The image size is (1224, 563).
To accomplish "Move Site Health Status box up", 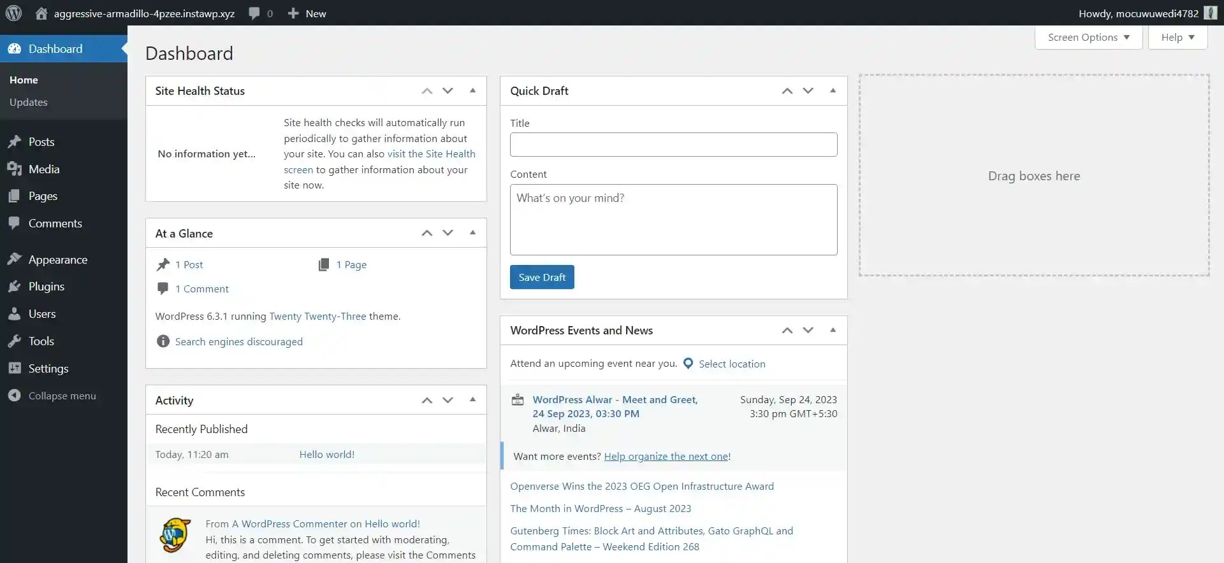I will (x=427, y=90).
